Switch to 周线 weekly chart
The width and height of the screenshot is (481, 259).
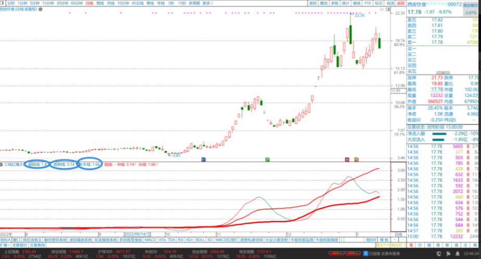[x=100, y=3]
